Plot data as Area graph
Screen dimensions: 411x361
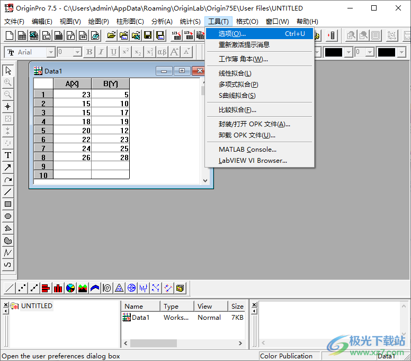83,288
